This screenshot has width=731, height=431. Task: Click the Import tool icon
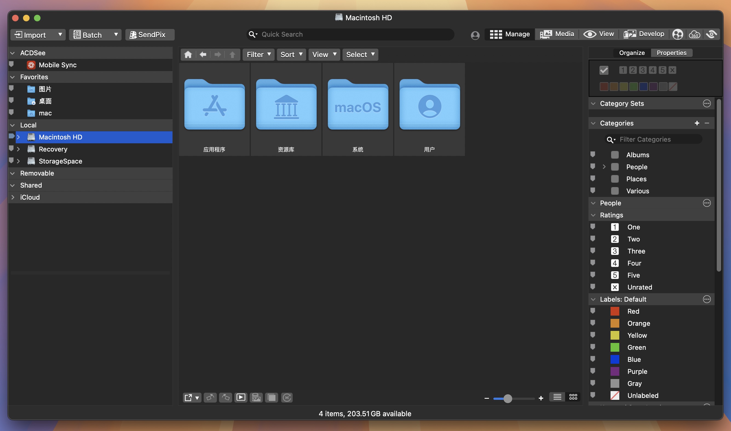click(x=18, y=34)
